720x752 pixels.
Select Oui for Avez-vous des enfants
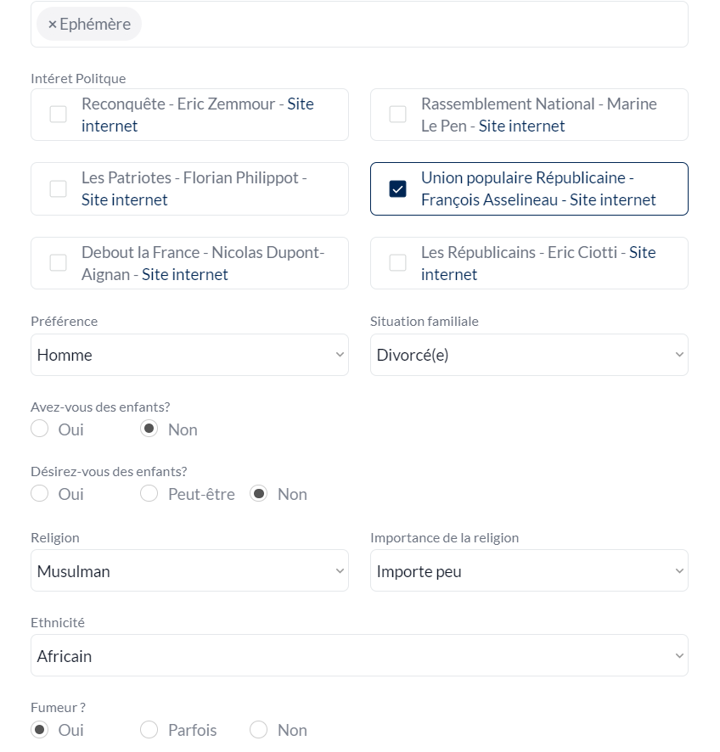click(39, 429)
